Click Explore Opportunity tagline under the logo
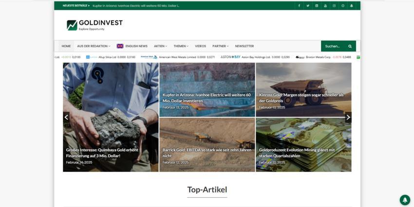414x207 pixels. pos(92,29)
